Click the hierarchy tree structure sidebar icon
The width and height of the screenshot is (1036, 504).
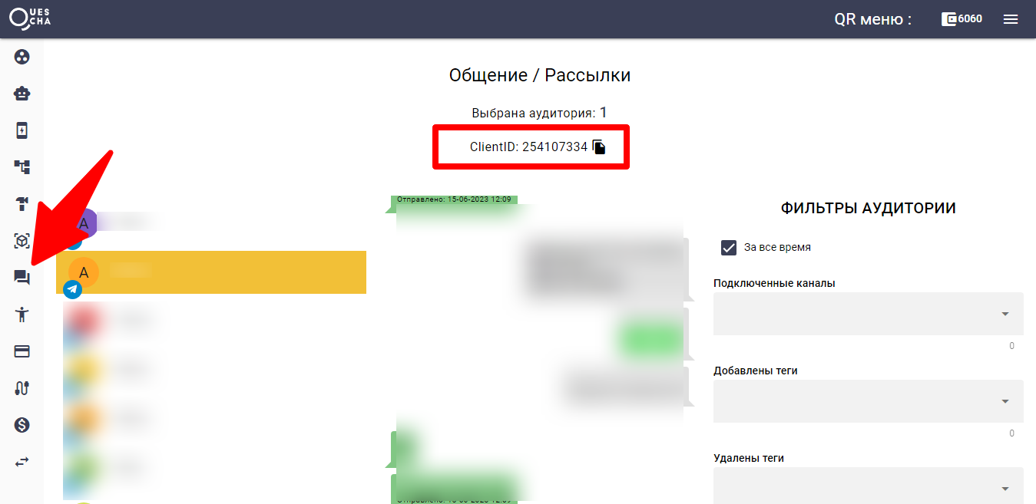(22, 166)
